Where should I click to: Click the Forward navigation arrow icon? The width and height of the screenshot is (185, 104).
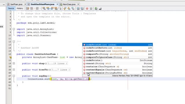37,8
